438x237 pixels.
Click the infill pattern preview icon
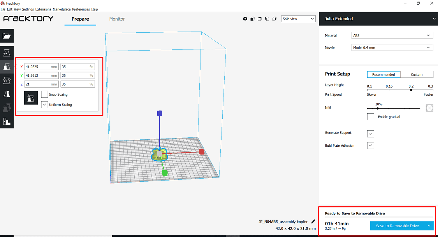pos(429,108)
